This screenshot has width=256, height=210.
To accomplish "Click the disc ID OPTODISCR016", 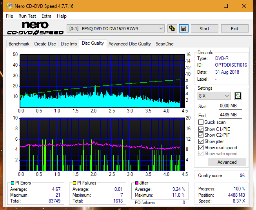I will pos(231,65).
